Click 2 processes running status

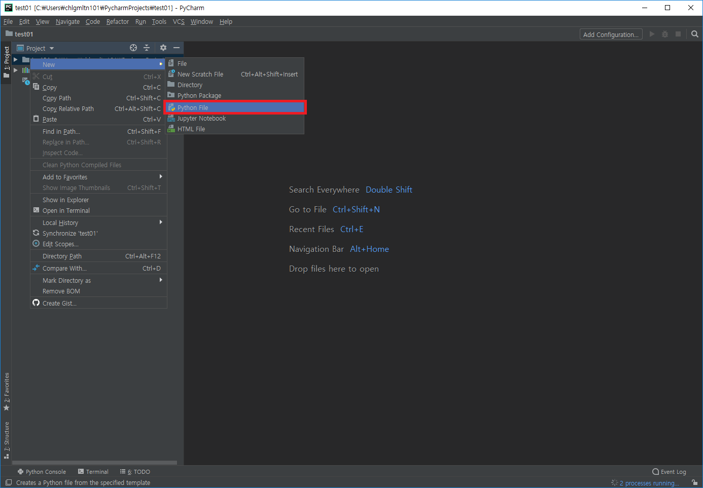tap(649, 483)
